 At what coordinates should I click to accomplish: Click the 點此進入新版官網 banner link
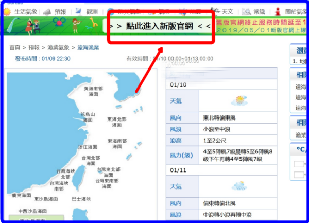(161, 26)
